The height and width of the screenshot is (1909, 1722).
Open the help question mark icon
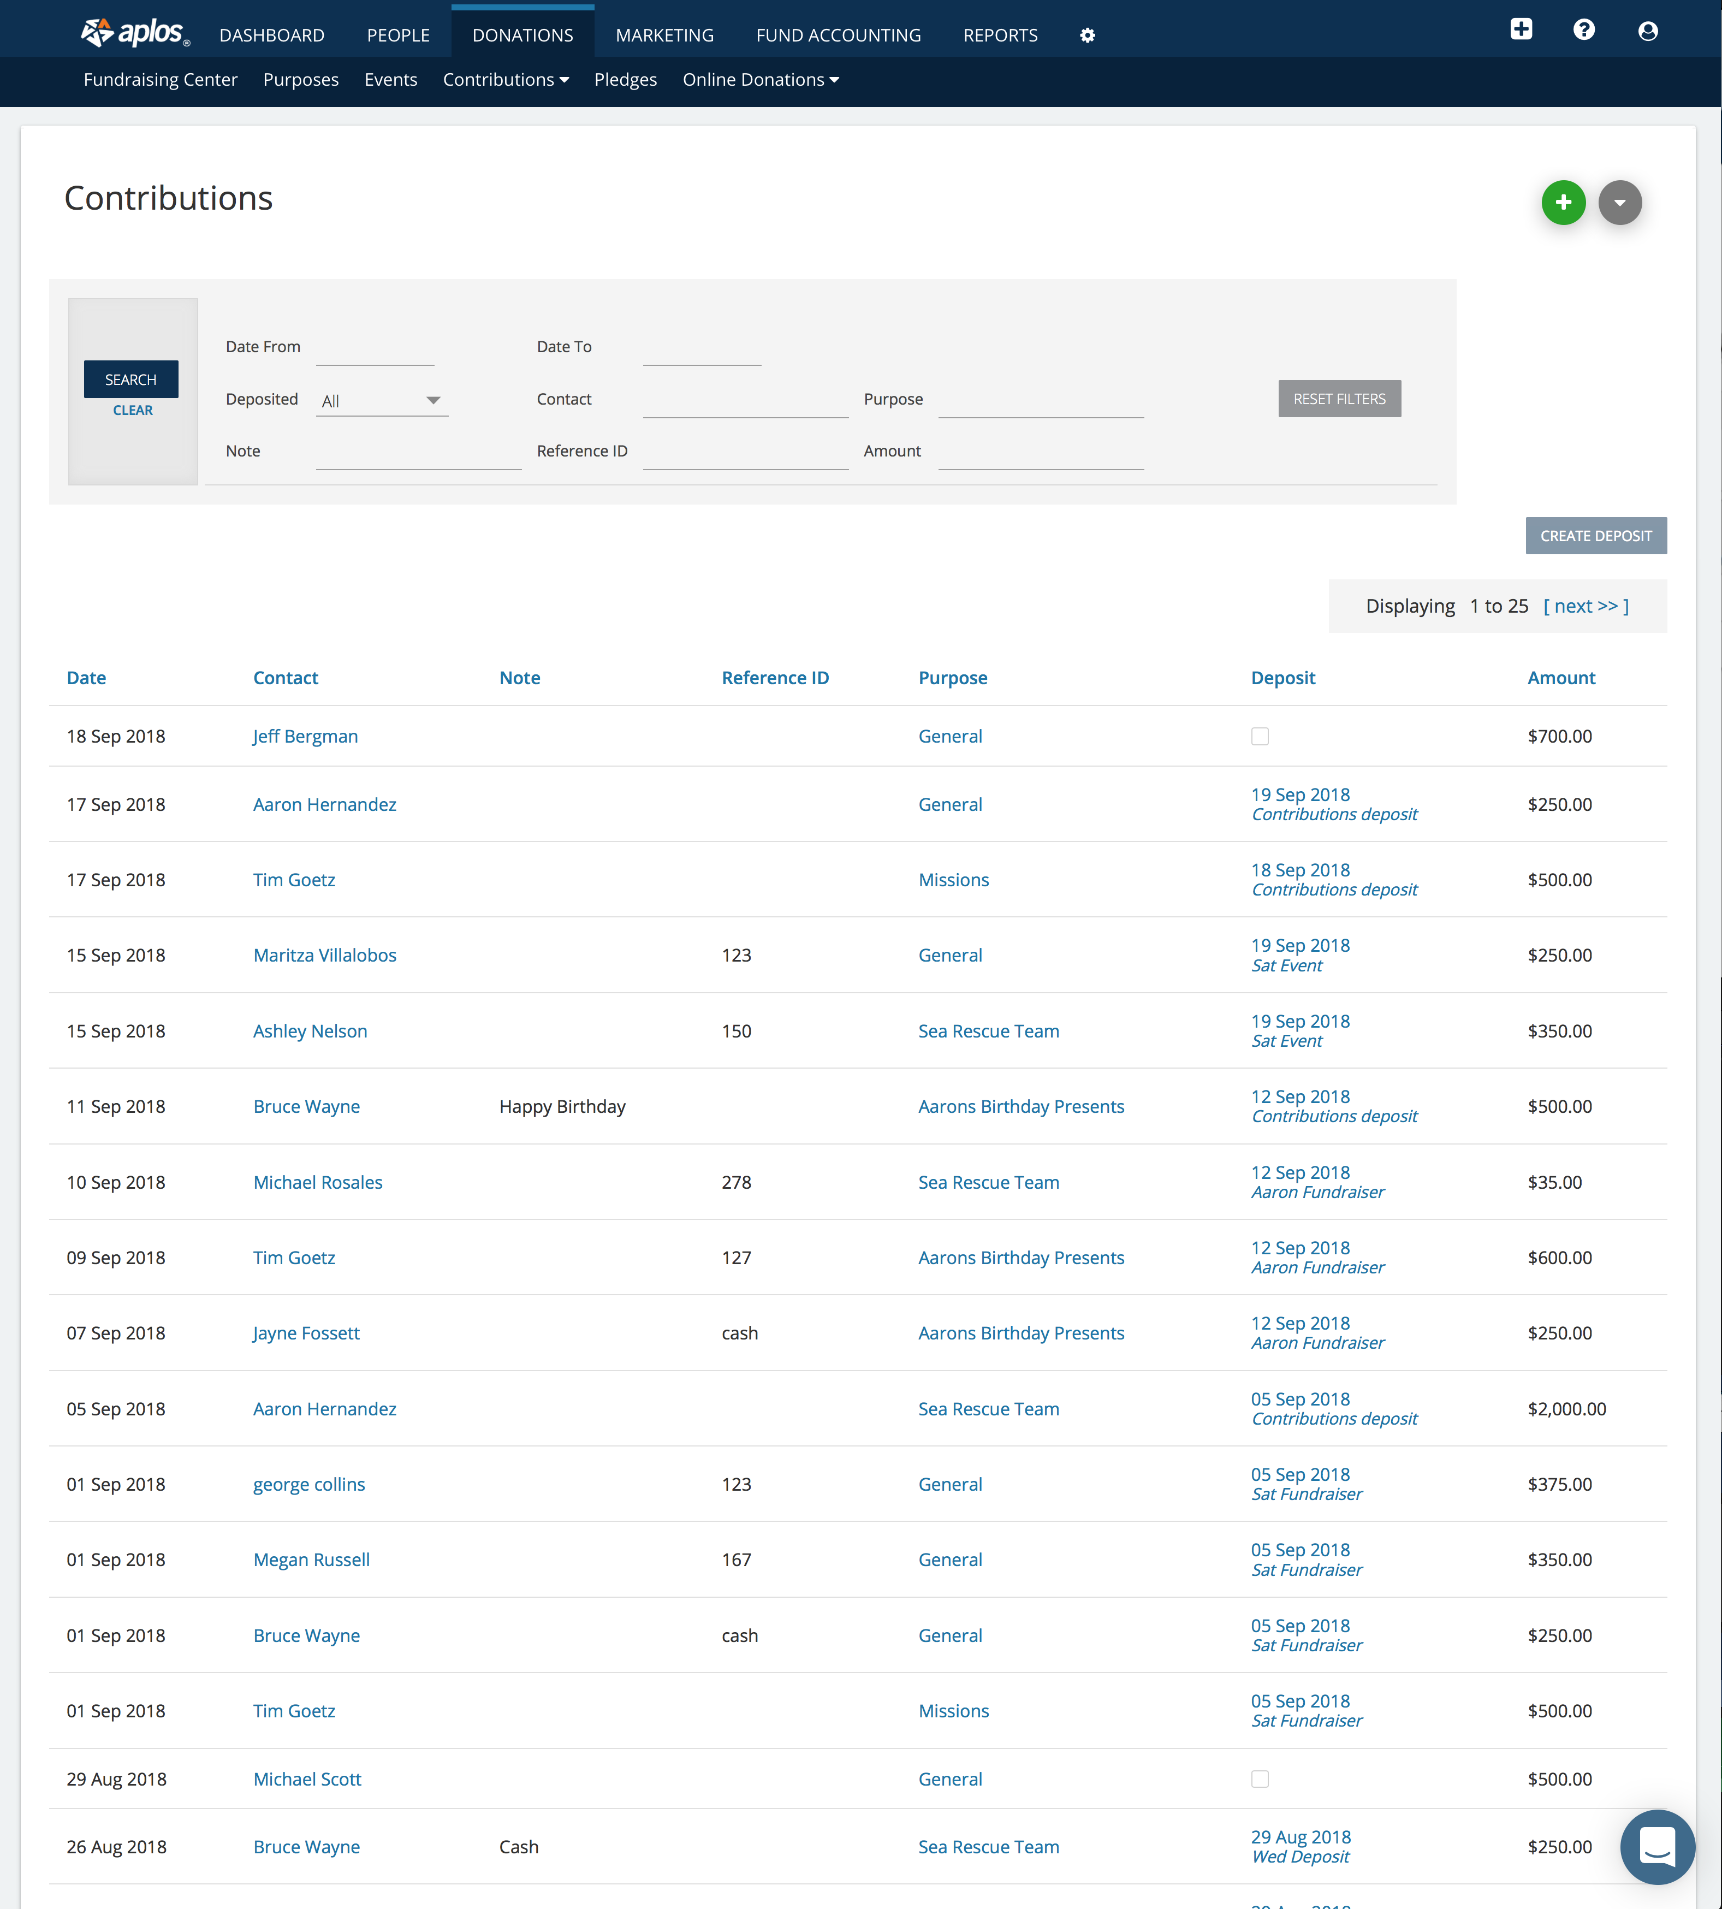point(1583,29)
